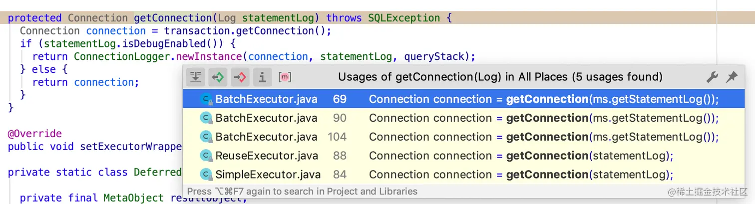Toggle the show write access filter
The height and width of the screenshot is (204, 755).
click(240, 77)
